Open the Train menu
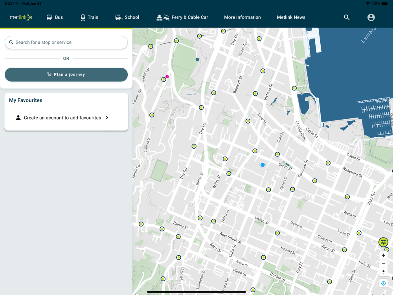393x295 pixels. click(x=90, y=17)
